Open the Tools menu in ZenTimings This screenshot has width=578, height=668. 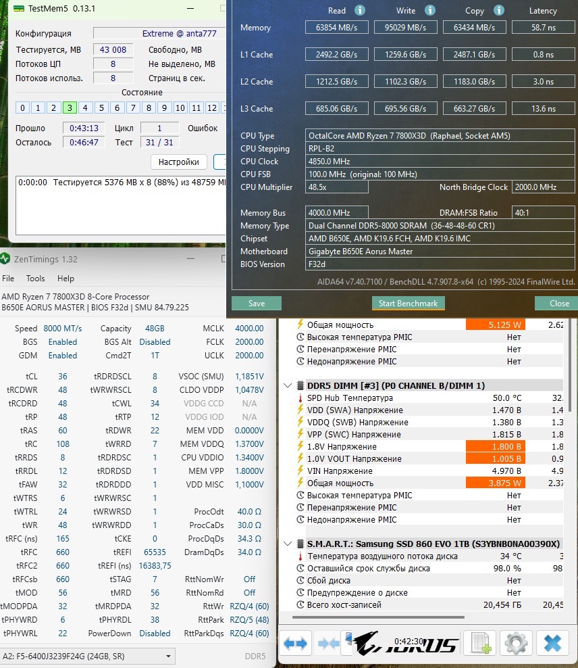pyautogui.click(x=35, y=278)
